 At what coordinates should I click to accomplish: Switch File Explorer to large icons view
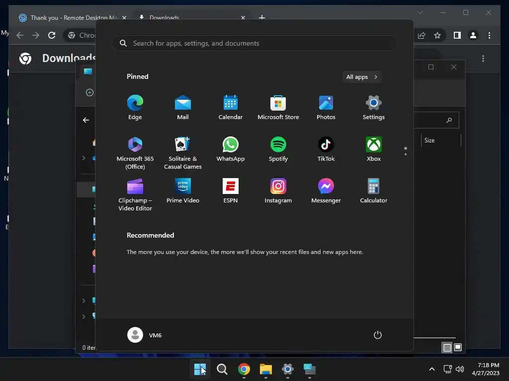(x=458, y=348)
